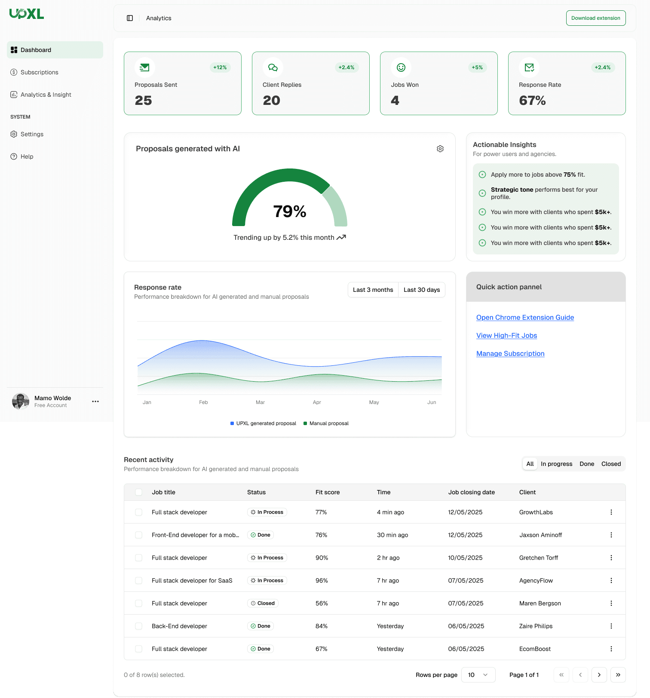The height and width of the screenshot is (698, 650).
Task: Toggle the sidebar panel icon
Action: point(130,18)
